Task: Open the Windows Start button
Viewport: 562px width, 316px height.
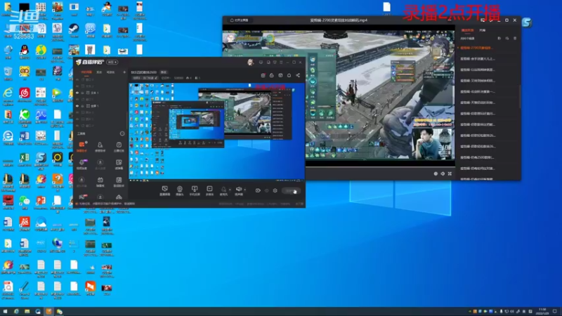Action: (5, 311)
